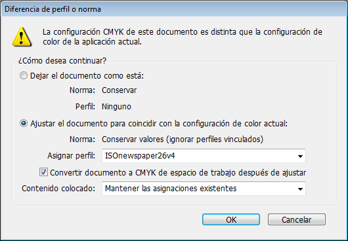
Task: Dismiss the dialog with the Cancelar button
Action: coord(297,219)
